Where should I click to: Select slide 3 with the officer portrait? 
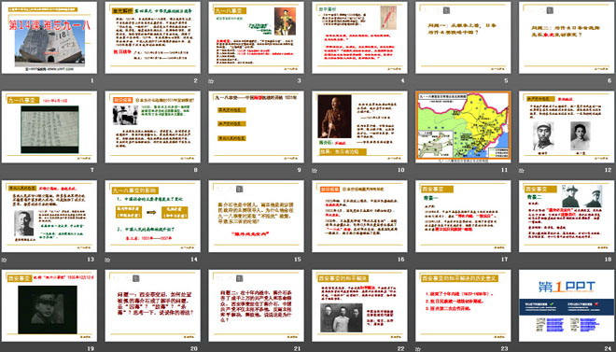tap(256, 37)
